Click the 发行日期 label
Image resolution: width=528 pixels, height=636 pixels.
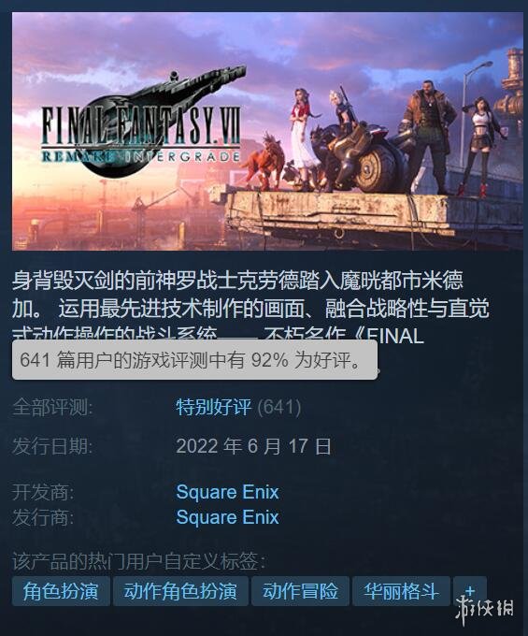(52, 446)
